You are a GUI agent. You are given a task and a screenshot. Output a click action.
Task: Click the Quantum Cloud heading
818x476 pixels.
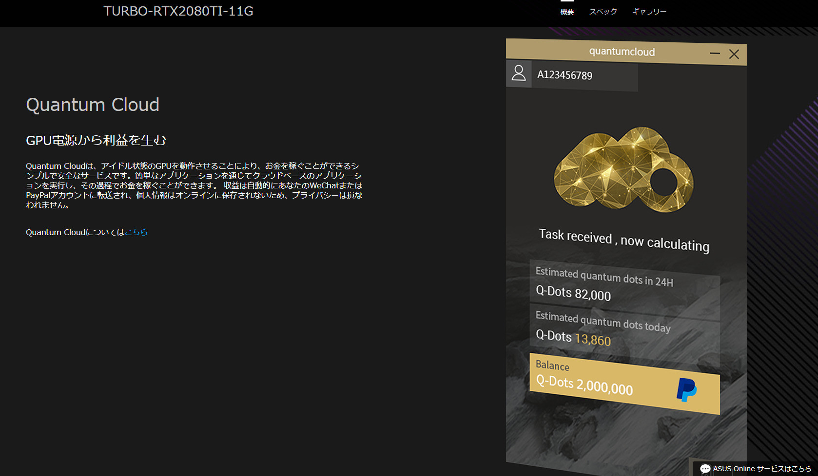pyautogui.click(x=93, y=105)
